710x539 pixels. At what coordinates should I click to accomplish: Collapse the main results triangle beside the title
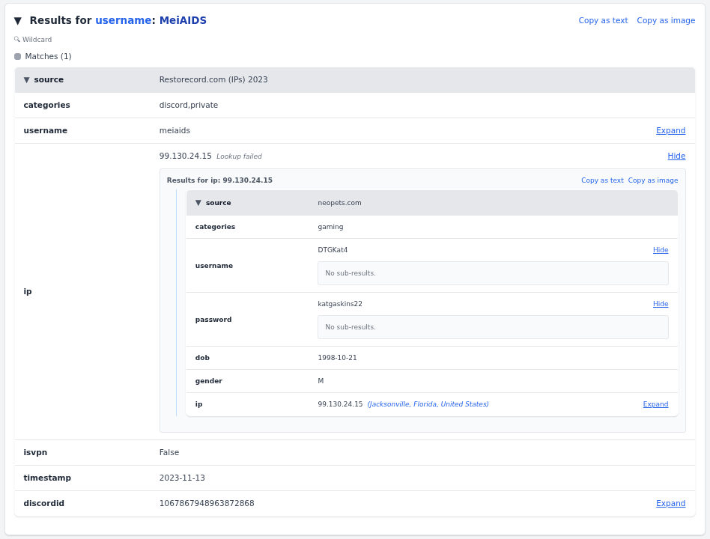18,21
